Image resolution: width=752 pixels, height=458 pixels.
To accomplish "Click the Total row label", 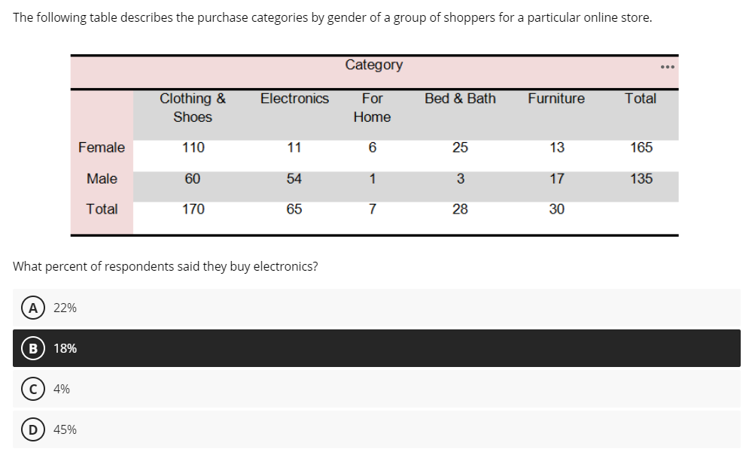I will point(102,210).
